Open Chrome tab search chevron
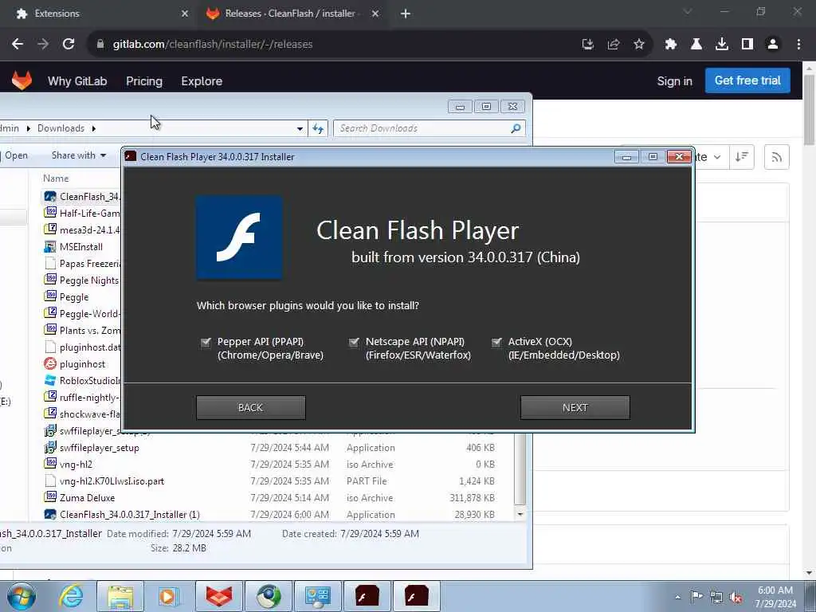The image size is (816, 612). click(x=688, y=12)
